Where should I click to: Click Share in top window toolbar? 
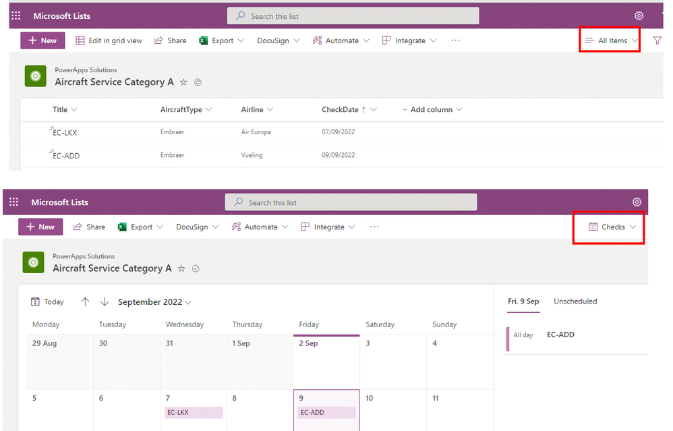pyautogui.click(x=171, y=40)
